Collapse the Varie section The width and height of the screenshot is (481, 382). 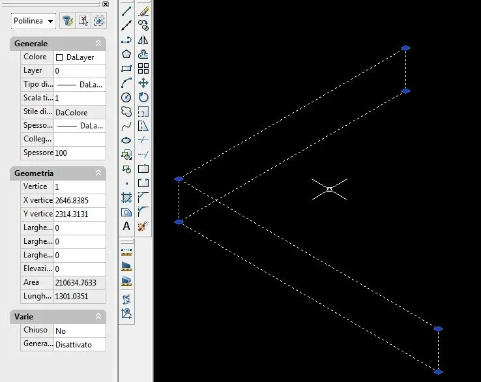(98, 316)
